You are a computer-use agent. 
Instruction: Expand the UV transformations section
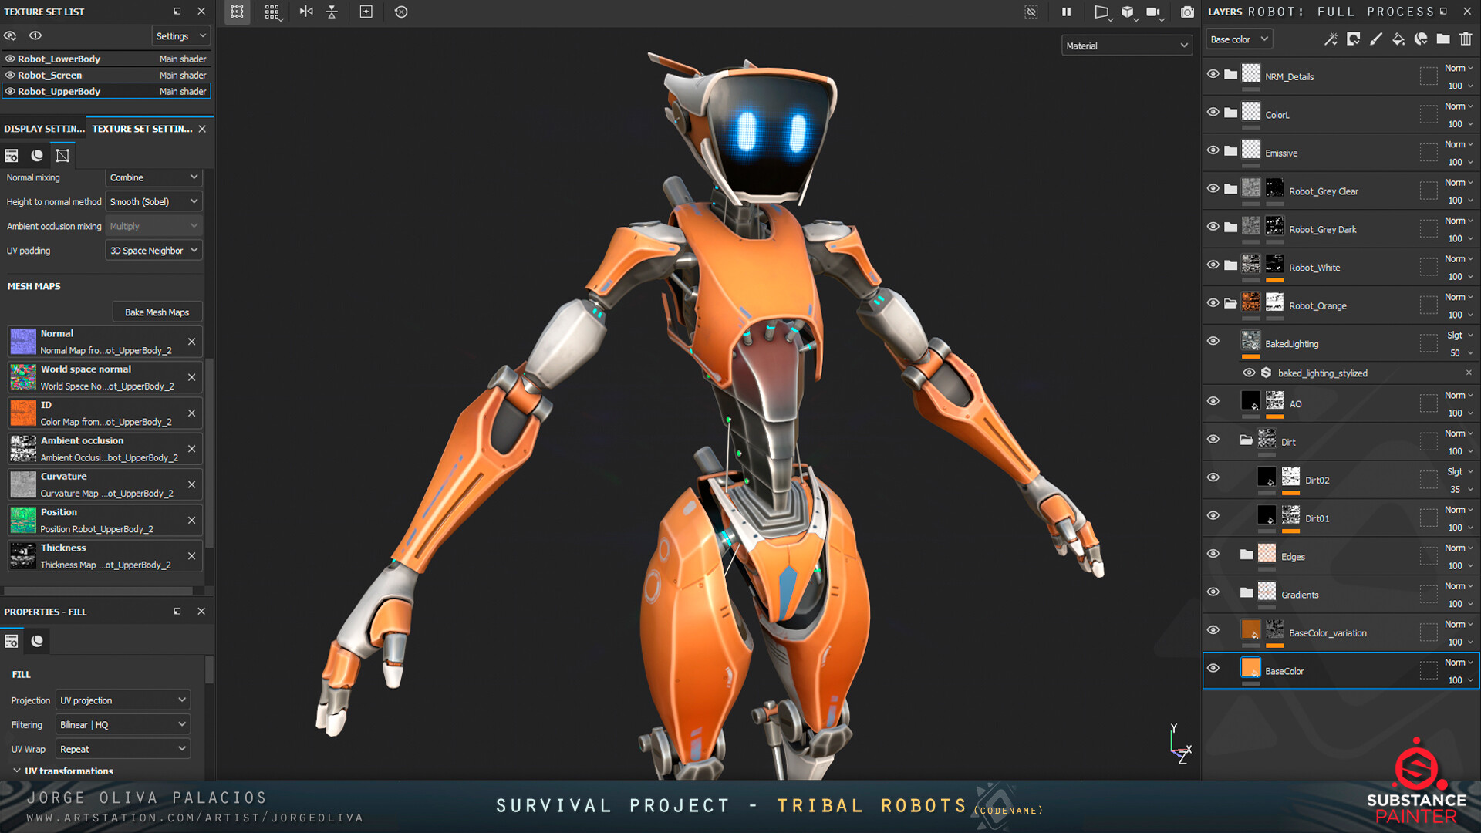(69, 771)
